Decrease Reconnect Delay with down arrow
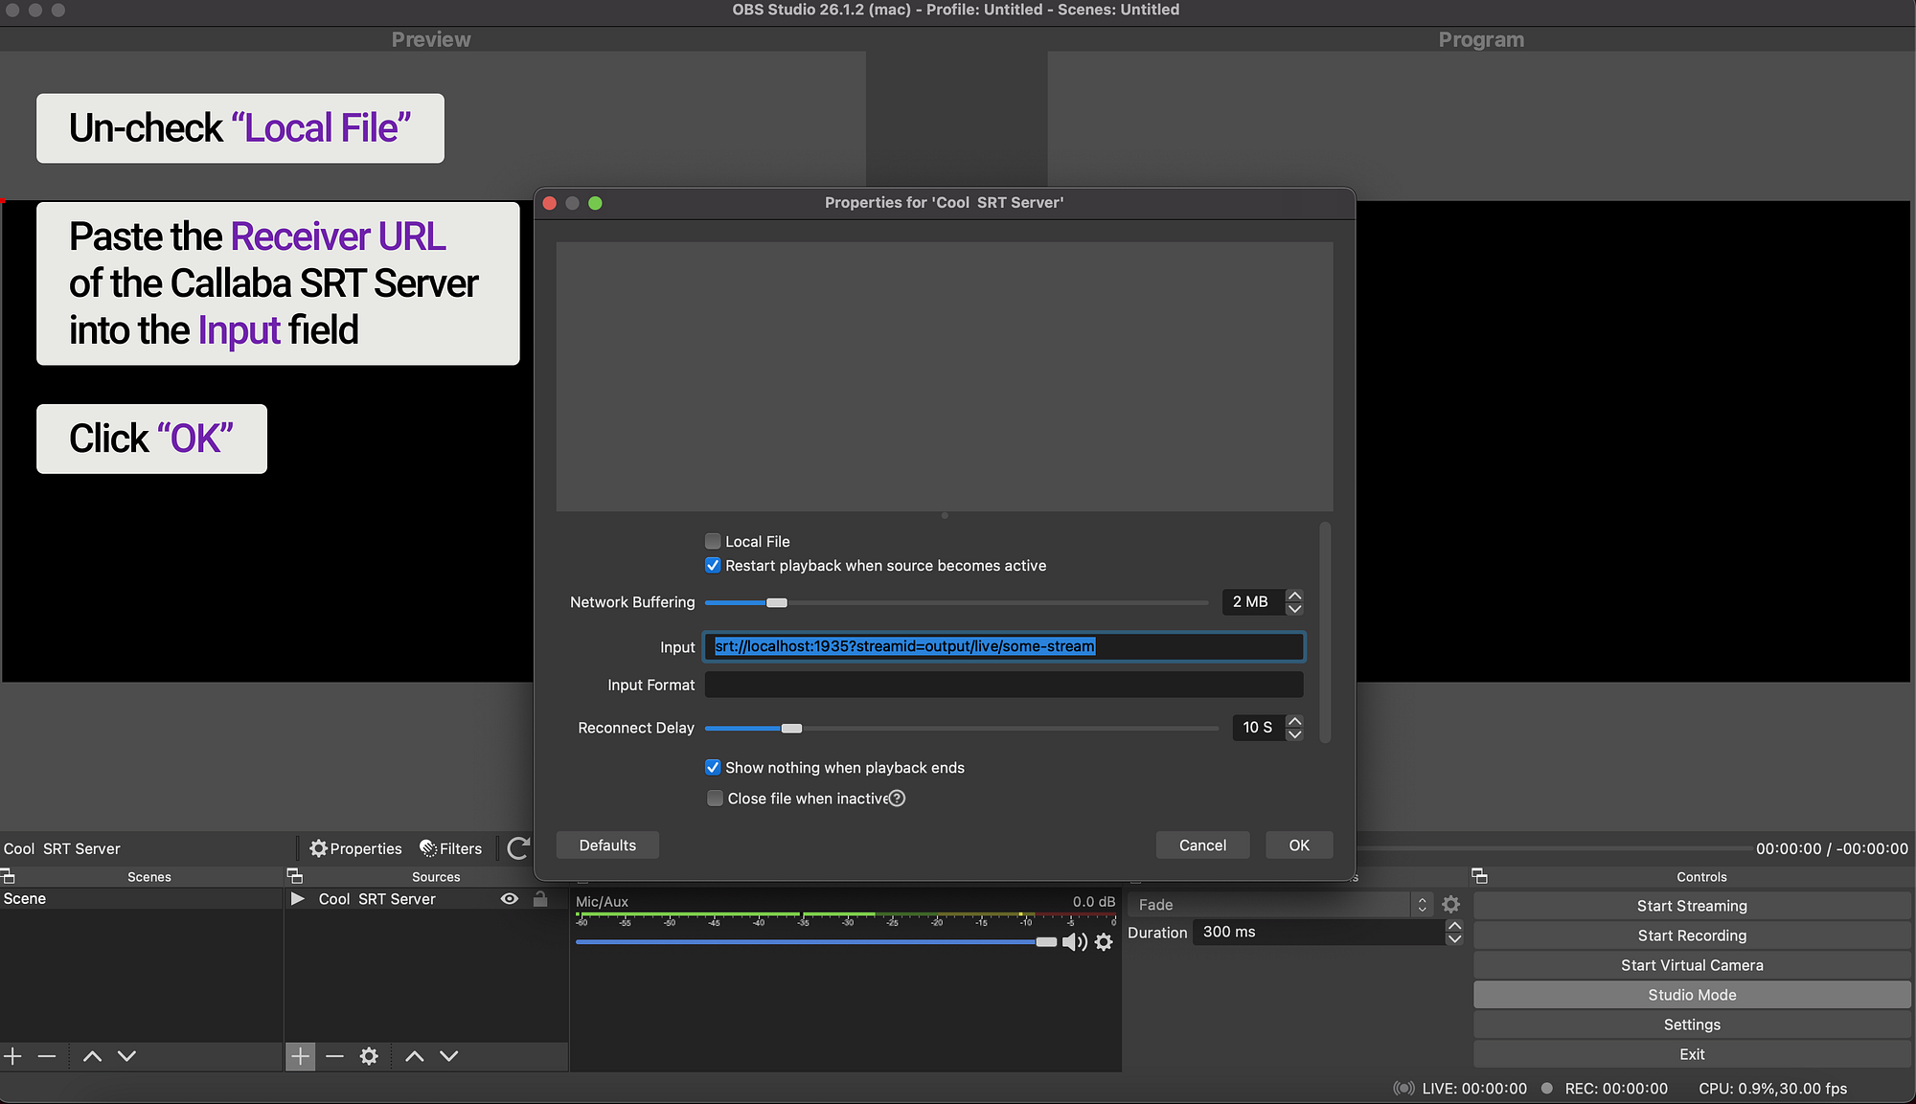The height and width of the screenshot is (1104, 1916). click(1294, 734)
